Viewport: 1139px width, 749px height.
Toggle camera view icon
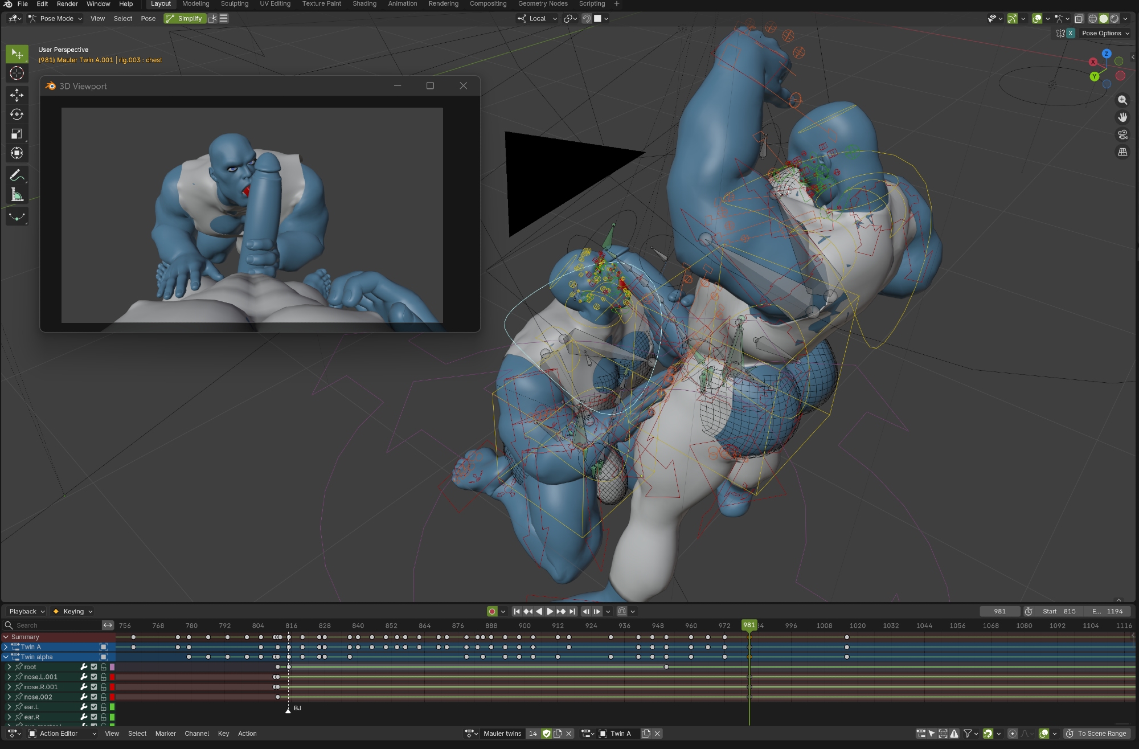tap(1122, 135)
